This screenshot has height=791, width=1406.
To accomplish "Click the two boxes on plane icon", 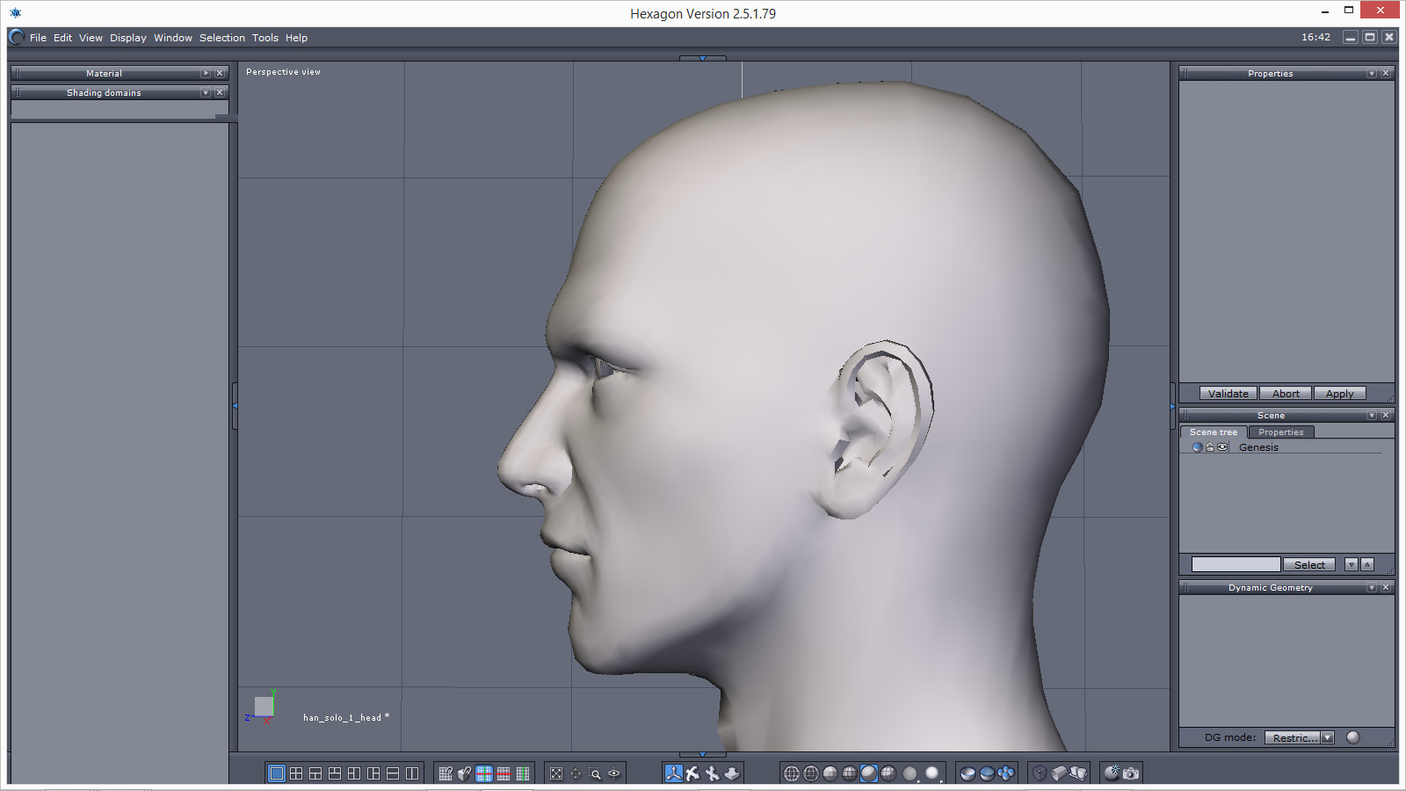I will tap(1078, 773).
